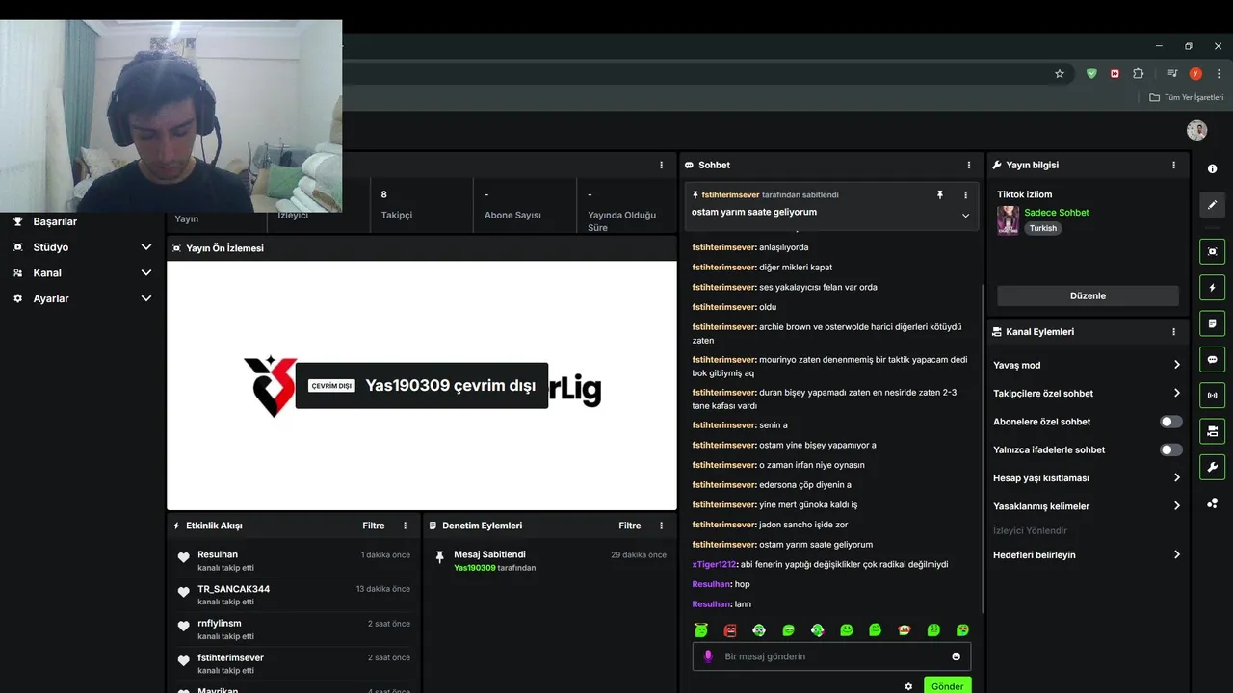Viewport: 1233px width, 693px height.
Task: Expand the Kanal sidebar section
Action: 146,272
